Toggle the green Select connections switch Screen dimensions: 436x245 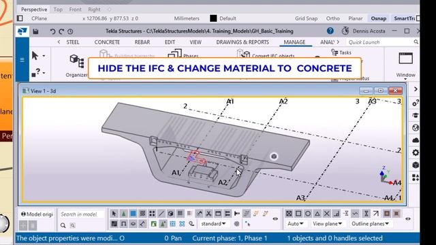pyautogui.click(x=123, y=213)
